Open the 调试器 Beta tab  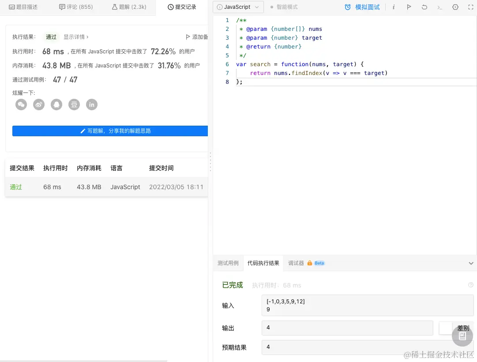pos(296,263)
